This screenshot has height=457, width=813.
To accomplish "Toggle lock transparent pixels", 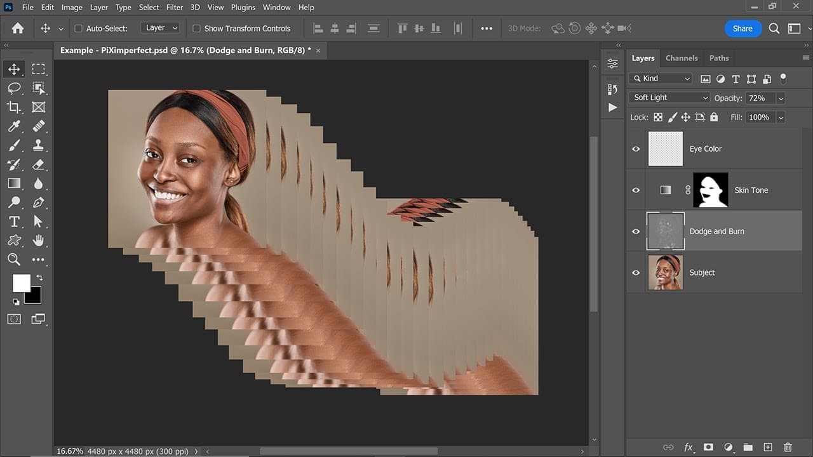I will coord(658,117).
